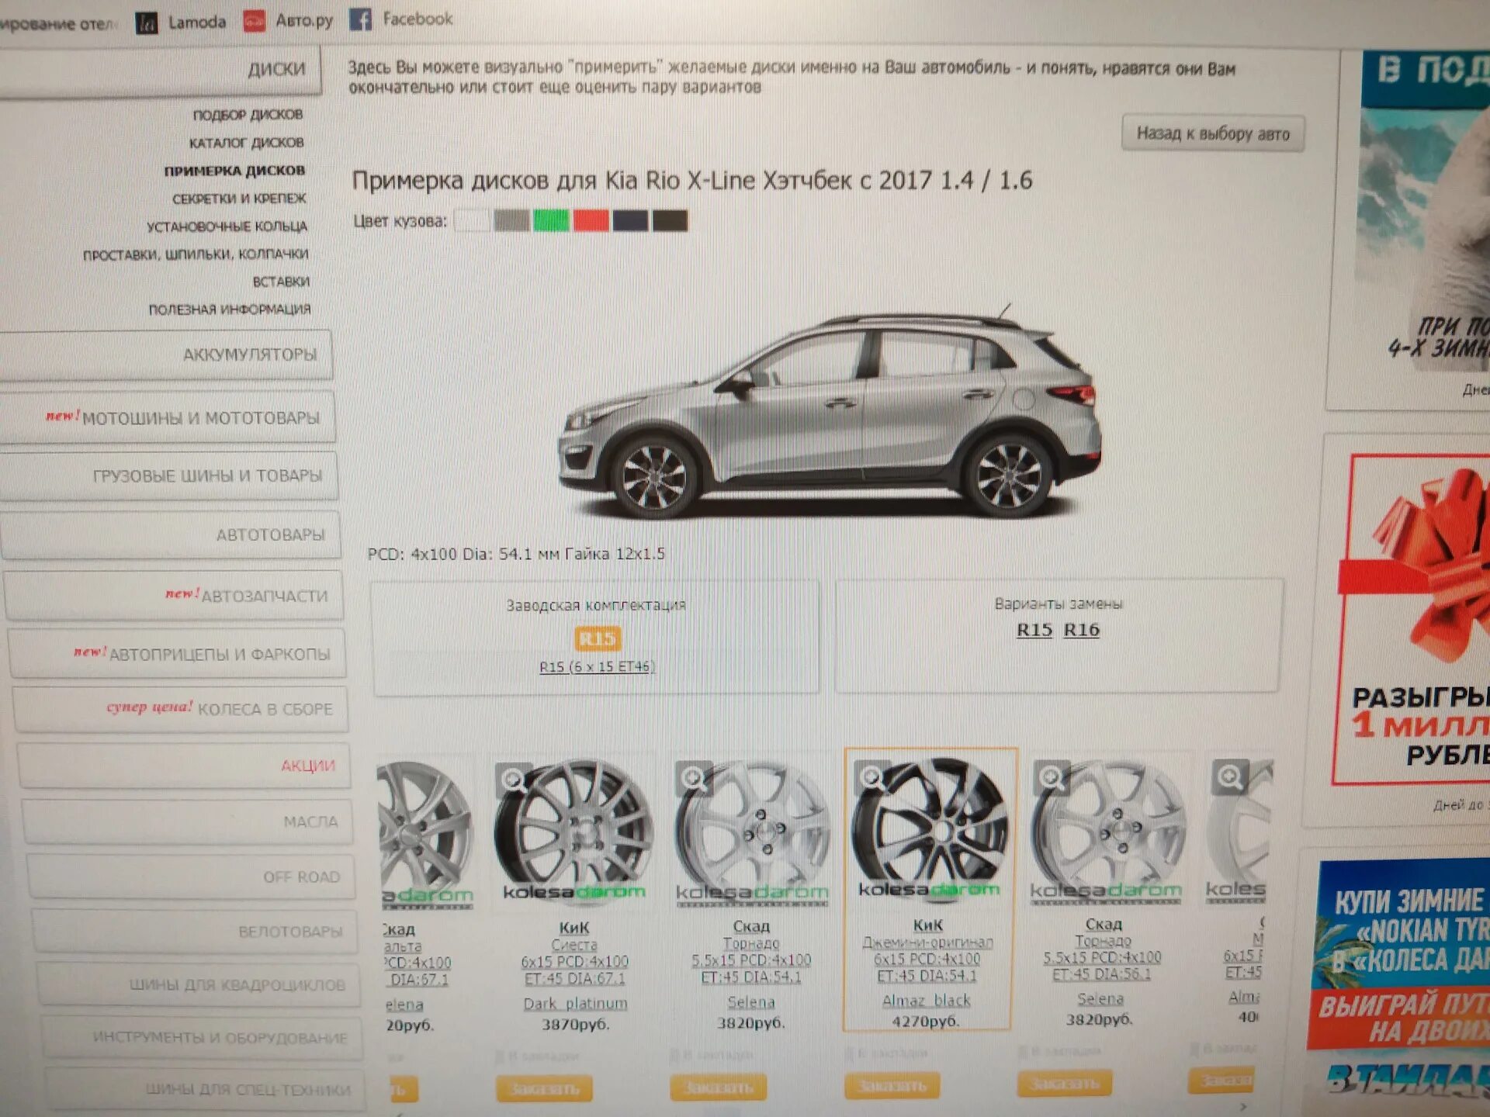Open the Авто.ру bookmark icon
This screenshot has width=1490, height=1117.
255,22
